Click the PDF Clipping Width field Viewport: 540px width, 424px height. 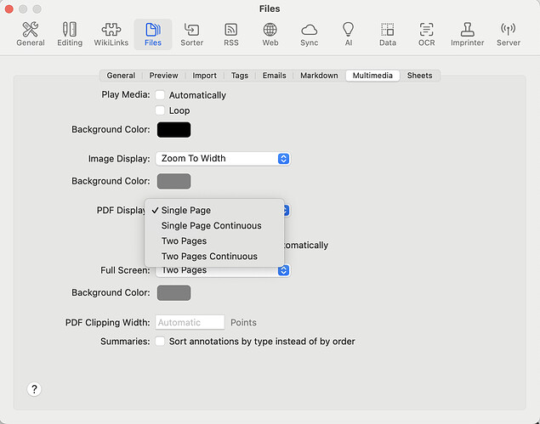point(190,323)
